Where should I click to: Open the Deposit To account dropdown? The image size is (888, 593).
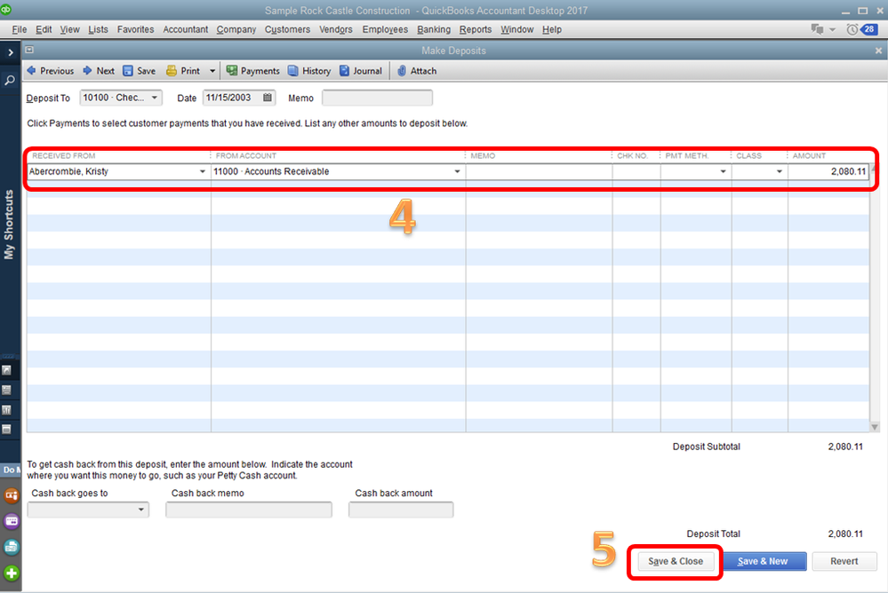click(x=154, y=98)
